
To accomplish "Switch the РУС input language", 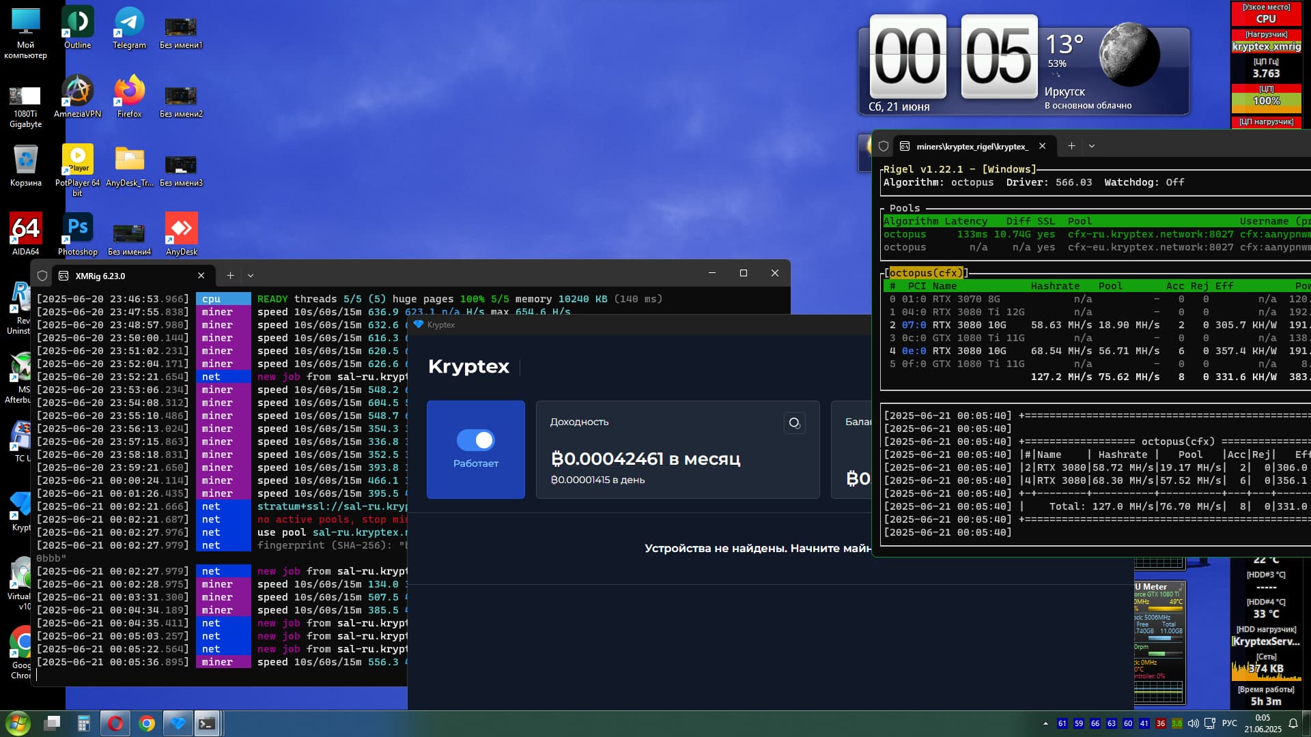I will point(1229,723).
